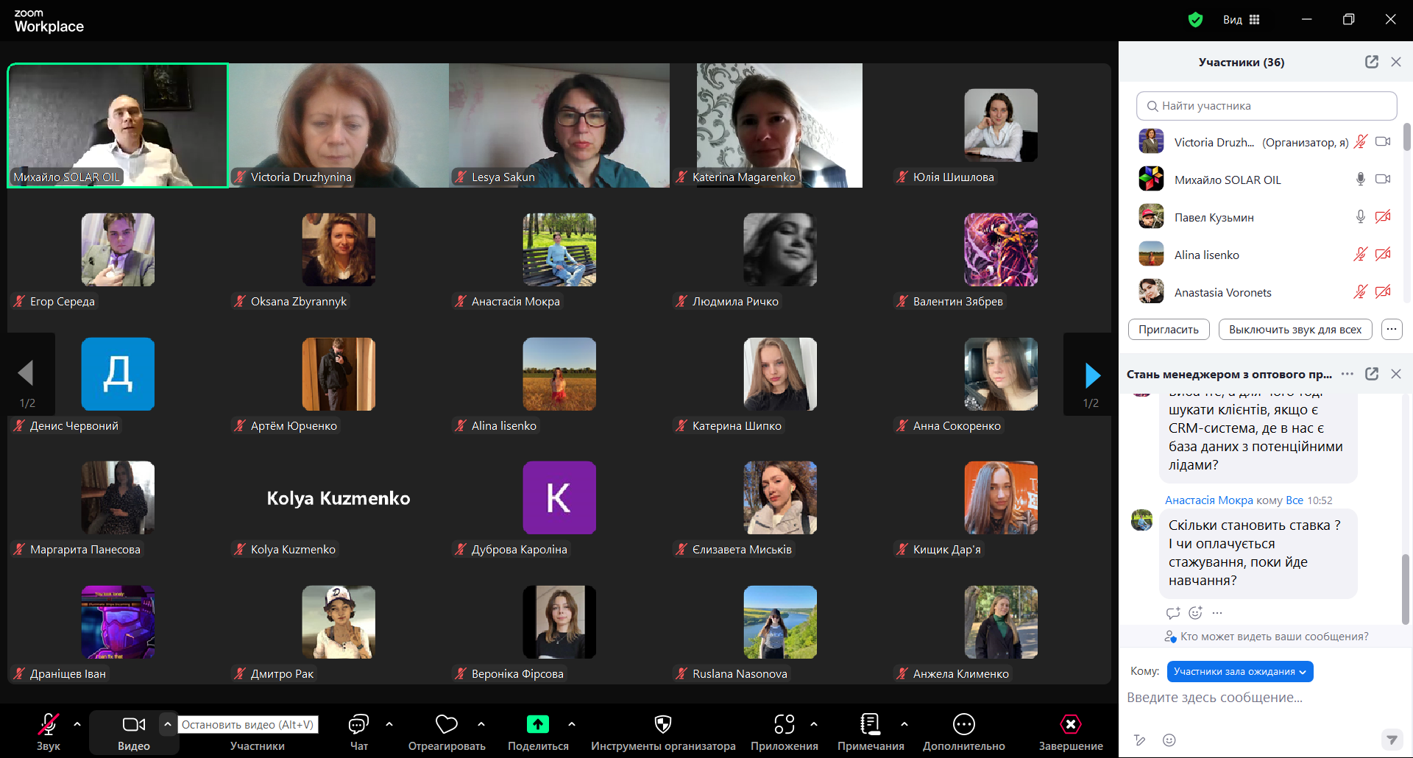Select Lesya Sakun video tile
Screen dimensions: 1413x758
(559, 125)
